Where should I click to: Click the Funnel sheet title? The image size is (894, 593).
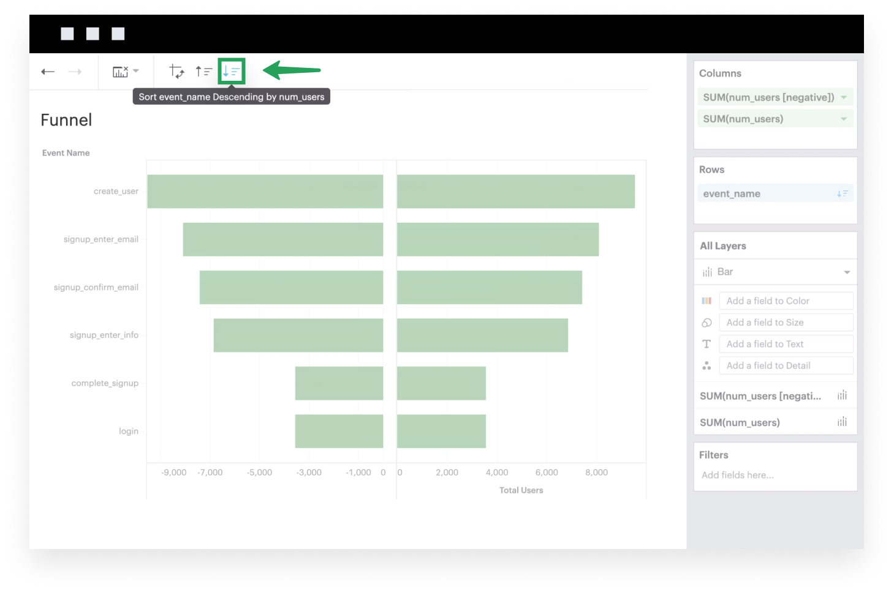click(66, 120)
